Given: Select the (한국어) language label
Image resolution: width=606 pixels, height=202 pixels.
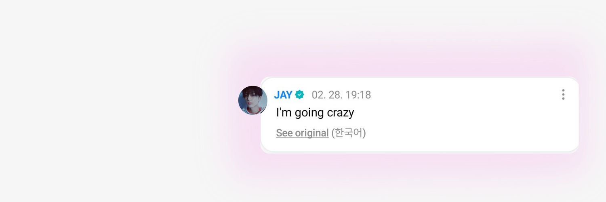Looking at the screenshot, I should [349, 133].
